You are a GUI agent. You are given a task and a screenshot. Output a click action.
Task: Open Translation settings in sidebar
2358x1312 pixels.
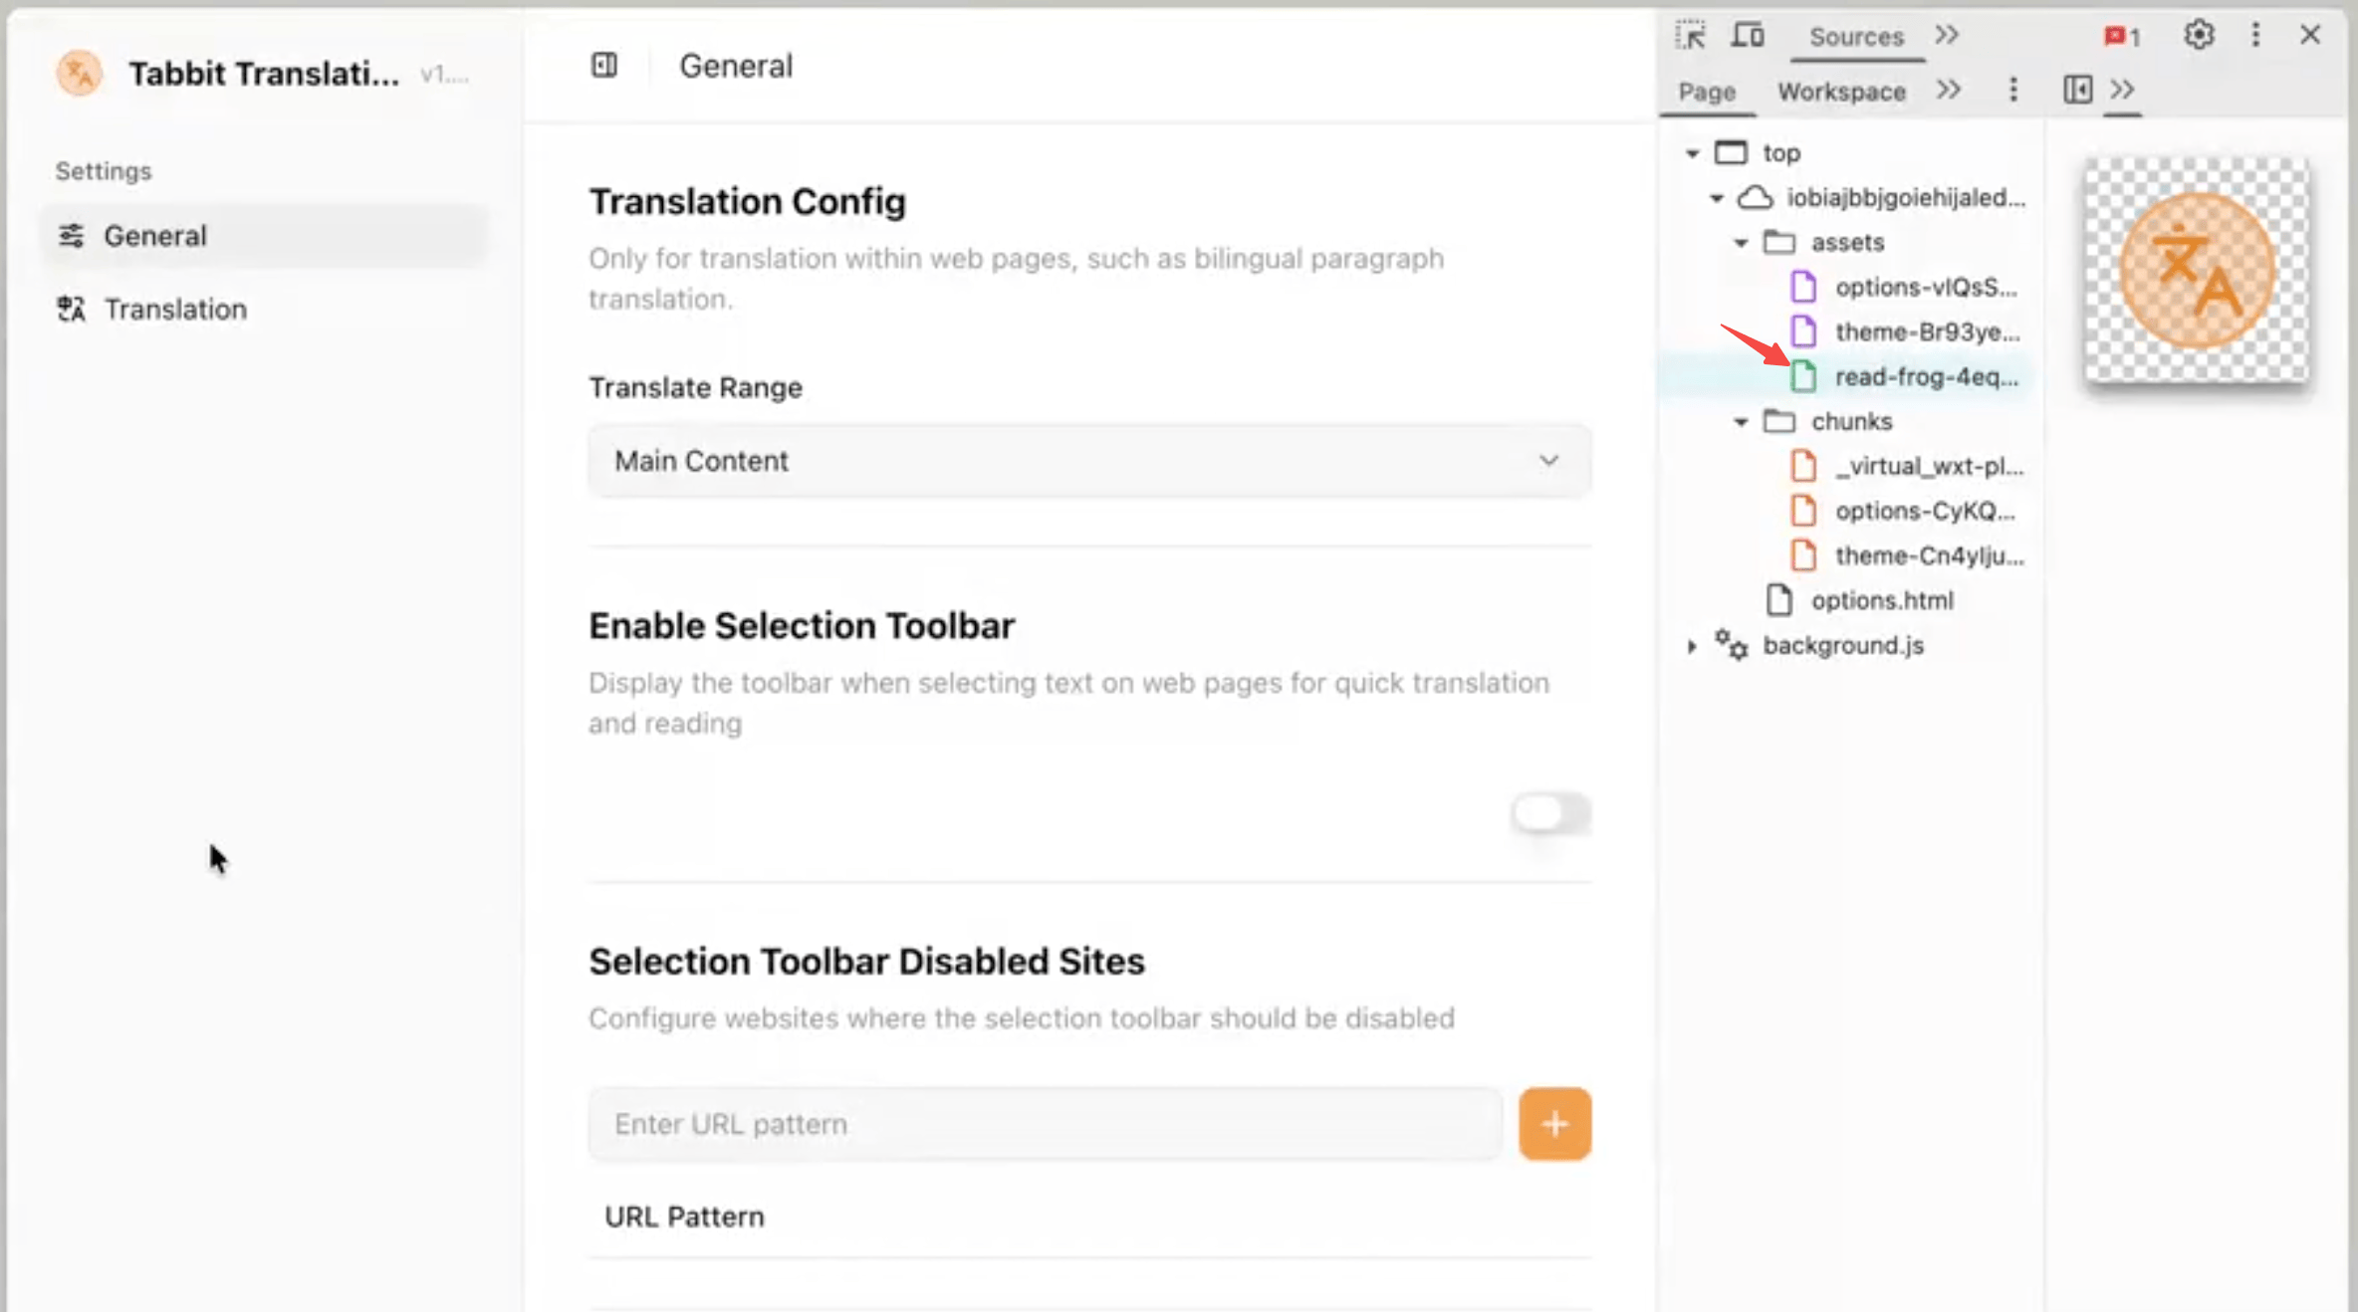(175, 310)
